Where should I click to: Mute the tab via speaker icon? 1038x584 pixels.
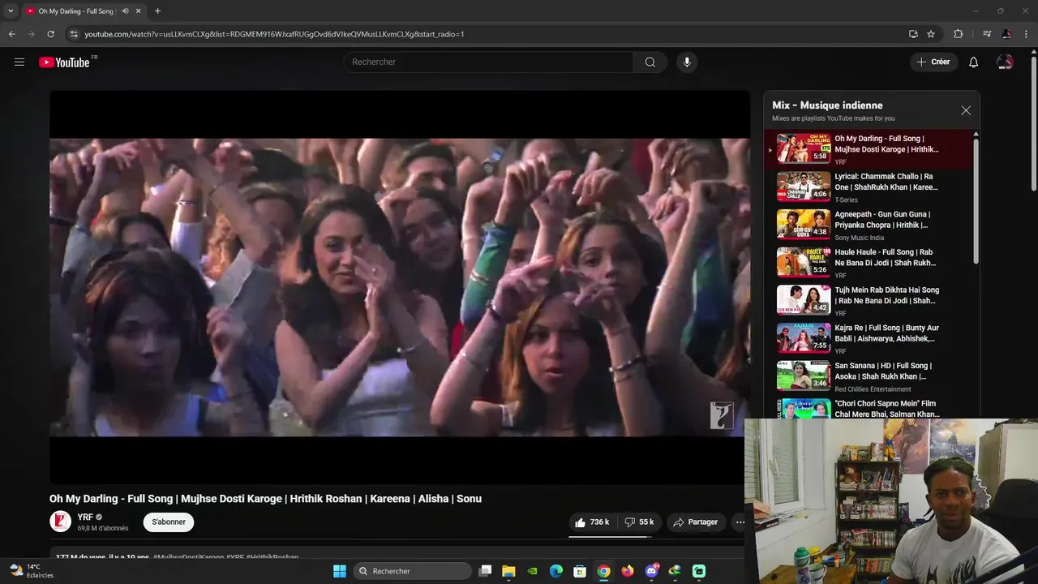point(124,11)
